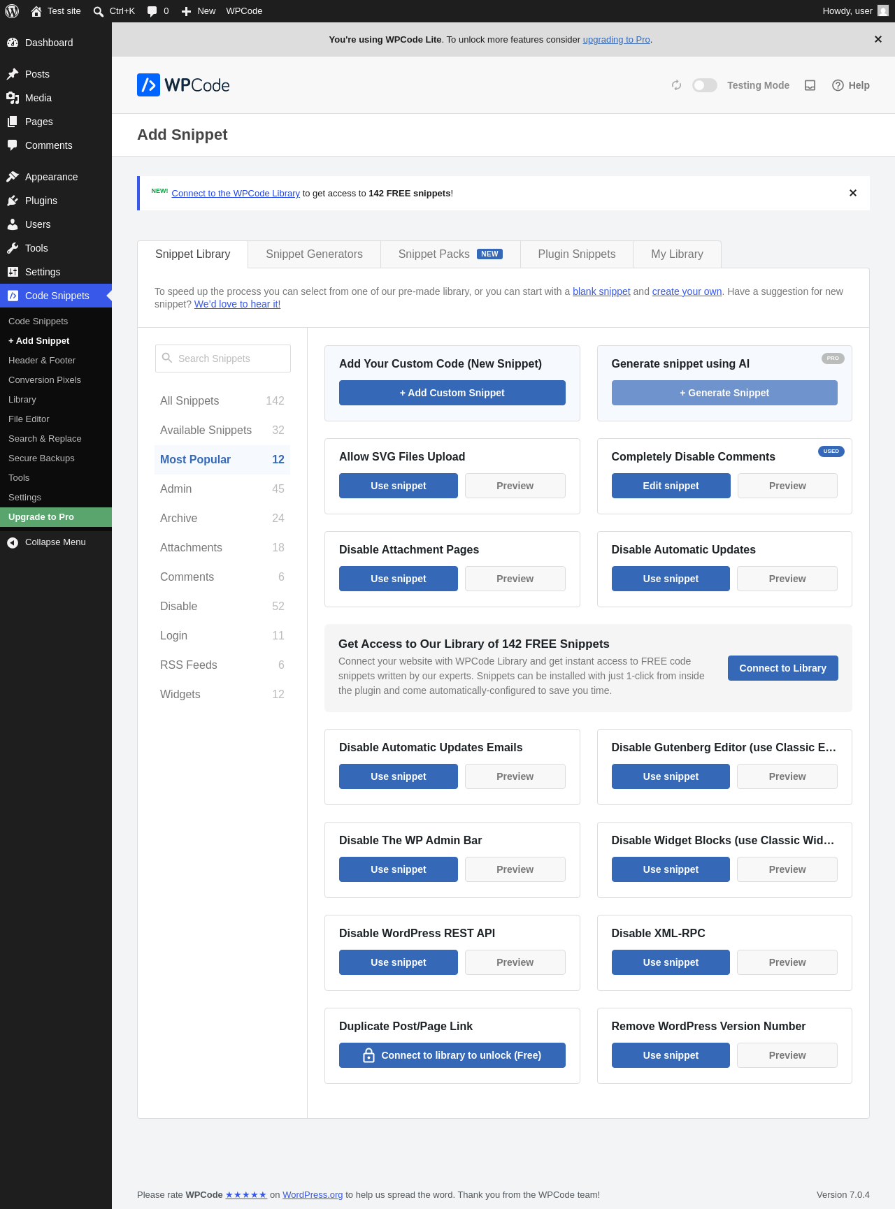Open Conversion Pixels submenu
895x1209 pixels.
click(x=56, y=380)
